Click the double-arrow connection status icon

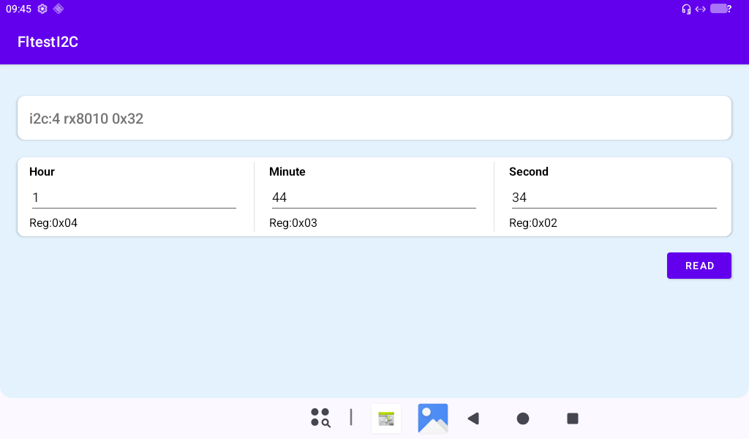(x=700, y=9)
